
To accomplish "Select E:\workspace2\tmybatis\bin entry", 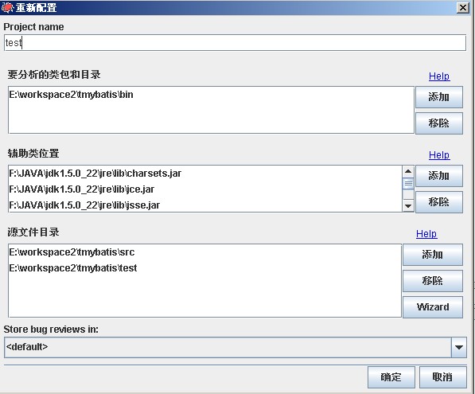I will click(211, 95).
